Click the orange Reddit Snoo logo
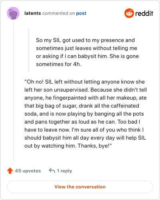 point(129,13)
